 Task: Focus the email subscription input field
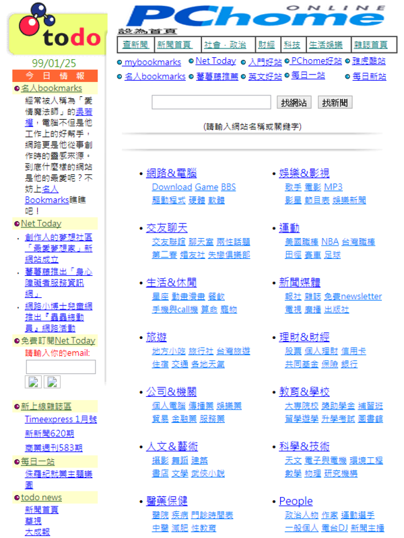(61, 367)
